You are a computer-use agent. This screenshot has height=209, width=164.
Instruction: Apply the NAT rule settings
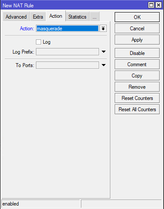click(x=137, y=40)
